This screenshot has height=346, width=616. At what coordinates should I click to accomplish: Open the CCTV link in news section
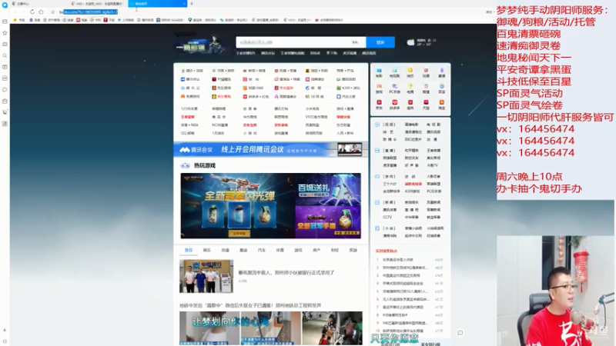[387, 217]
